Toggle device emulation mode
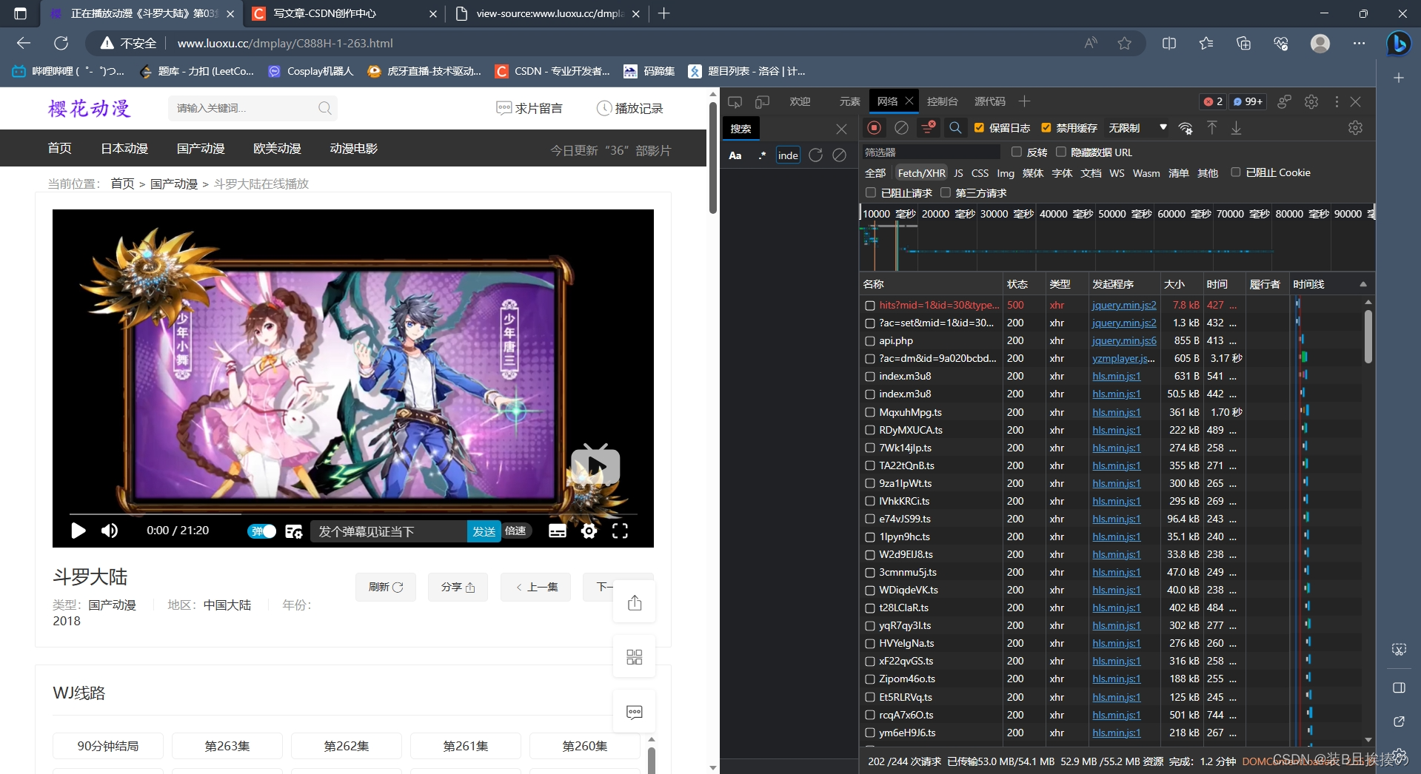The height and width of the screenshot is (774, 1421). click(x=762, y=101)
